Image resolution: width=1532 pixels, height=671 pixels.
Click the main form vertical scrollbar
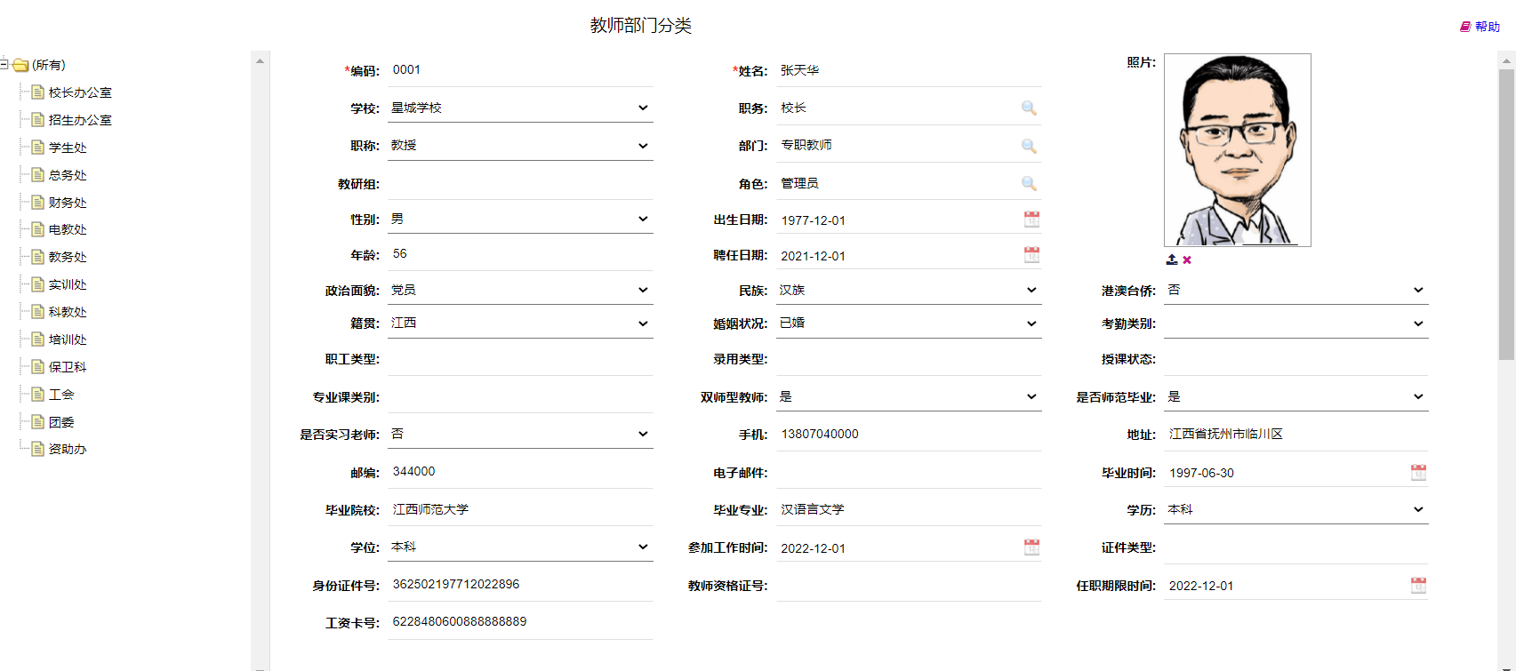pos(1506,213)
